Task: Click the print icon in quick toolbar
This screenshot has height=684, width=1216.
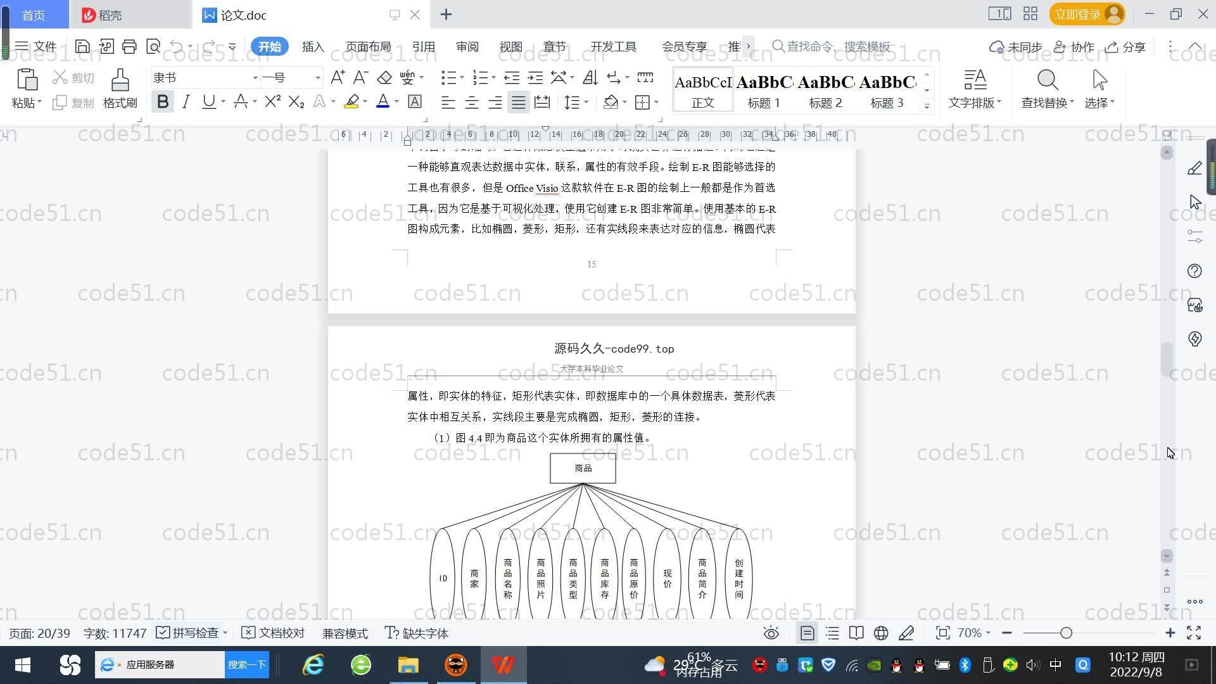Action: pyautogui.click(x=129, y=46)
